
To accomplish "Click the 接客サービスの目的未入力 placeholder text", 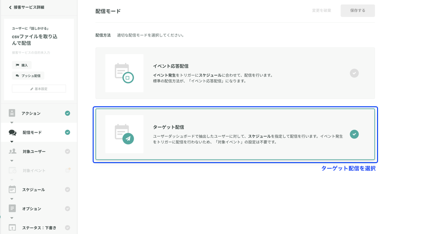I will tap(31, 53).
